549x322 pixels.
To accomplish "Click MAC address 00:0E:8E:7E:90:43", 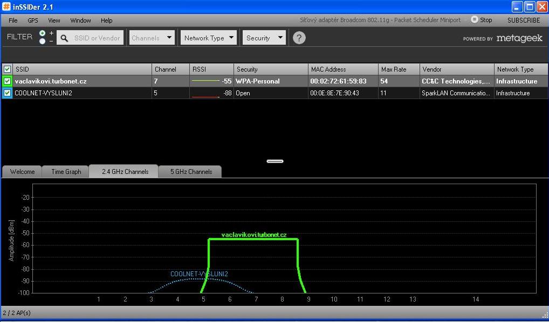I will click(x=334, y=93).
